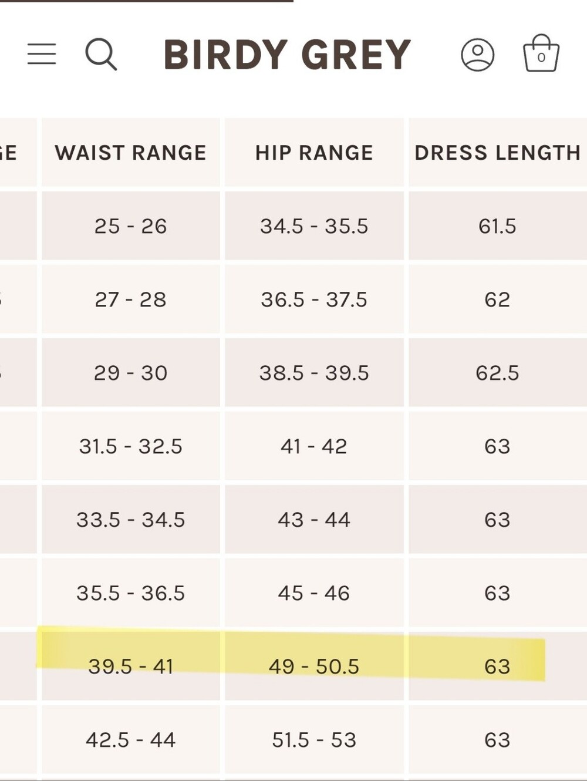587x781 pixels.
Task: Click the hip range cell 43 - 44
Action: point(314,519)
